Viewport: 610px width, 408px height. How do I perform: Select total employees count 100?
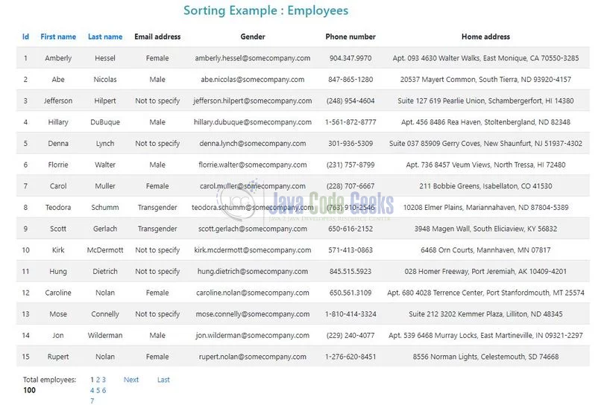pyautogui.click(x=30, y=390)
